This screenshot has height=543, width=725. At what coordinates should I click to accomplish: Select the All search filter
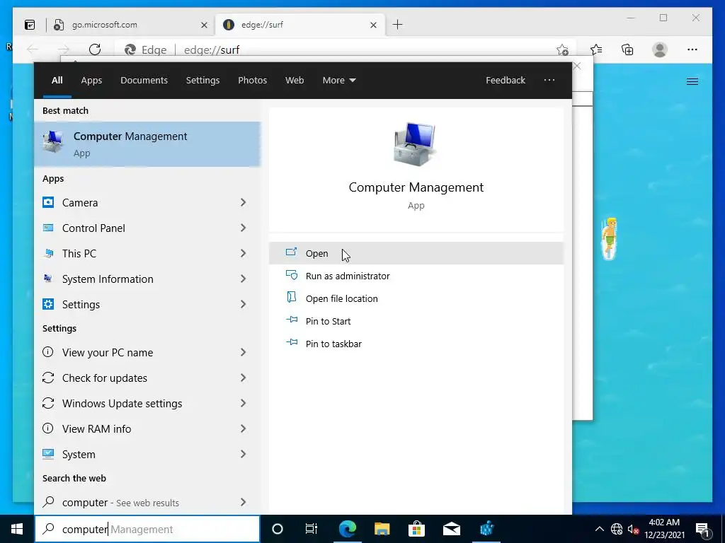click(57, 80)
